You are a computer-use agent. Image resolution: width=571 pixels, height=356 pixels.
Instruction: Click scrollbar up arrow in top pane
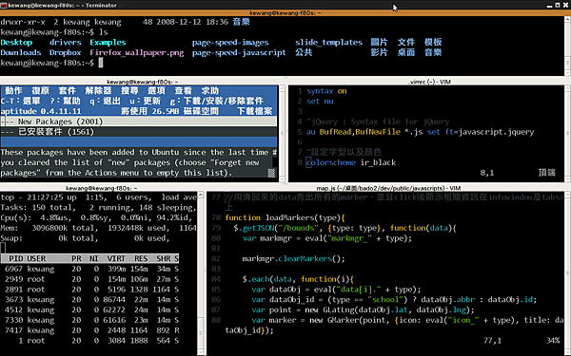(x=200, y=195)
